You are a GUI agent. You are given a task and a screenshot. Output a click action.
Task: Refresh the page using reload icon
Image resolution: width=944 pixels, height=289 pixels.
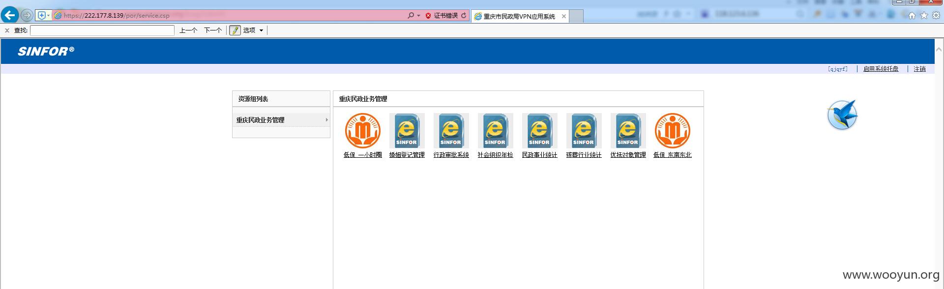pyautogui.click(x=464, y=16)
